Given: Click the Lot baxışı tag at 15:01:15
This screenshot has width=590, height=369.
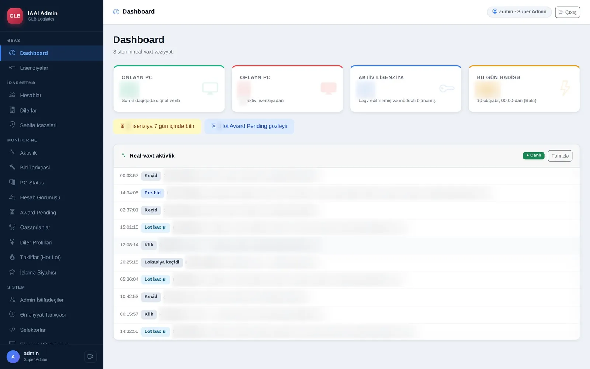Looking at the screenshot, I should (156, 228).
